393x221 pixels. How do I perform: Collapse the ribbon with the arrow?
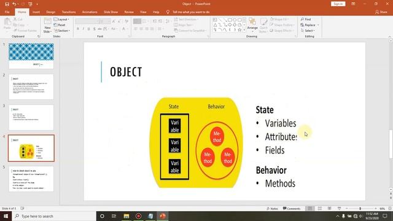pyautogui.click(x=390, y=37)
